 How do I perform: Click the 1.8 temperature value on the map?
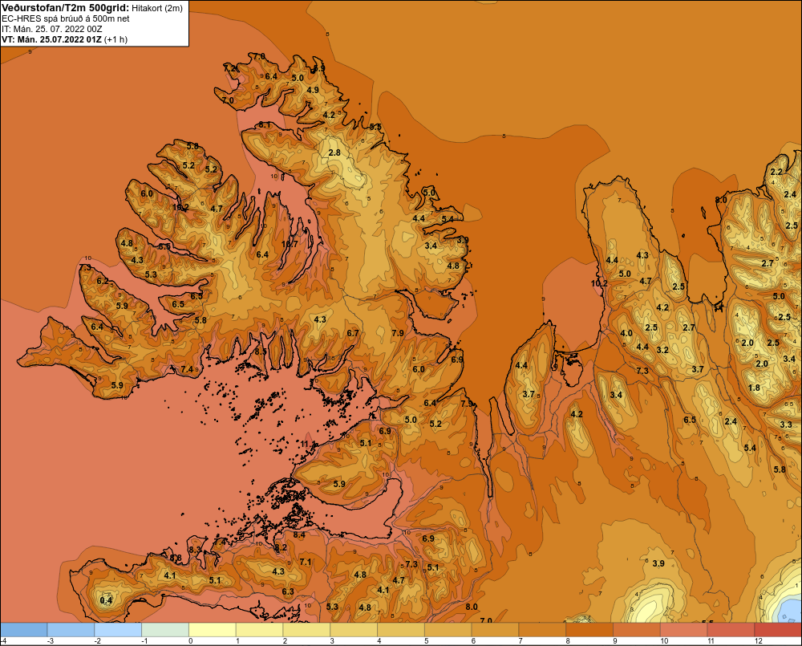click(x=754, y=388)
